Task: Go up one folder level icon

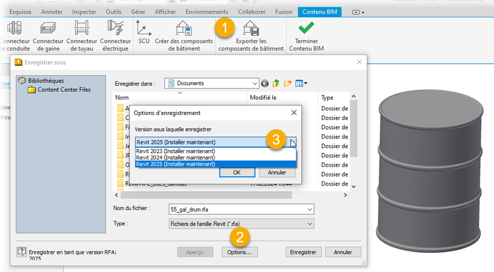Action: coord(276,84)
